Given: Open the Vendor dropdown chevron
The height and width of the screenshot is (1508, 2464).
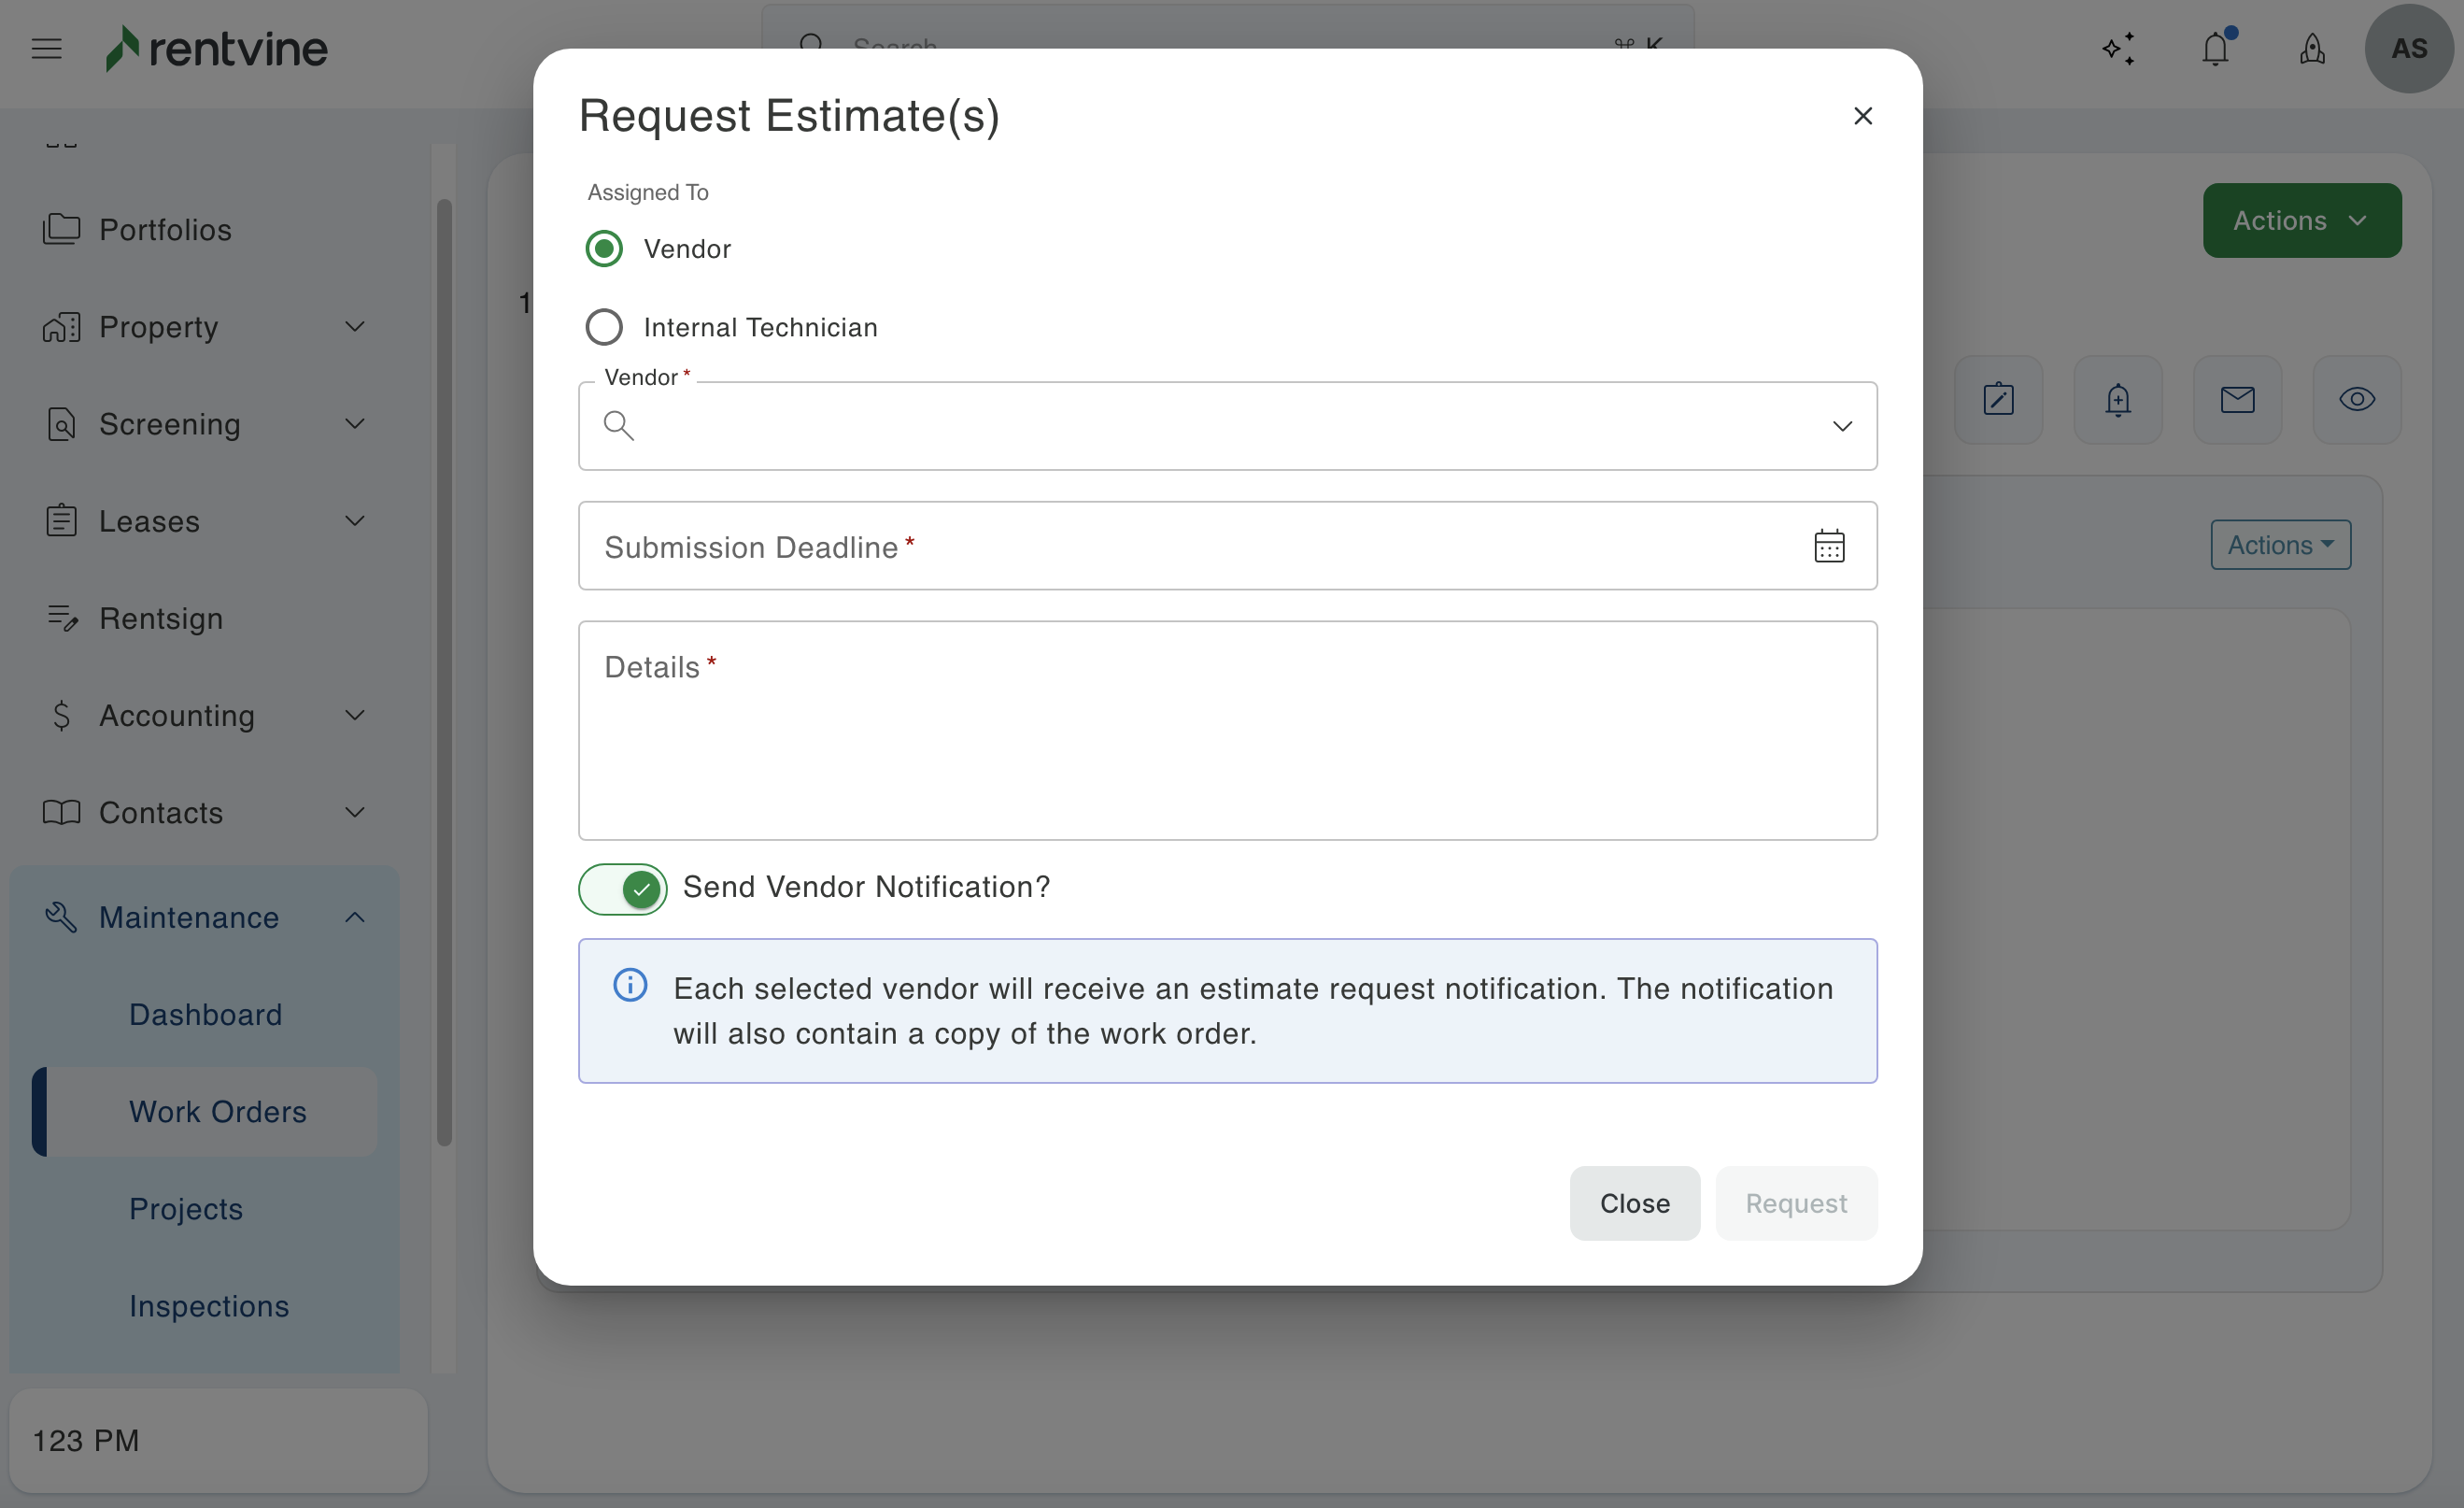Looking at the screenshot, I should pyautogui.click(x=1841, y=426).
